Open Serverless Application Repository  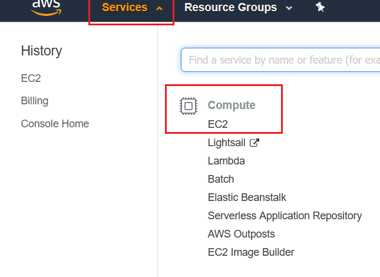(285, 216)
